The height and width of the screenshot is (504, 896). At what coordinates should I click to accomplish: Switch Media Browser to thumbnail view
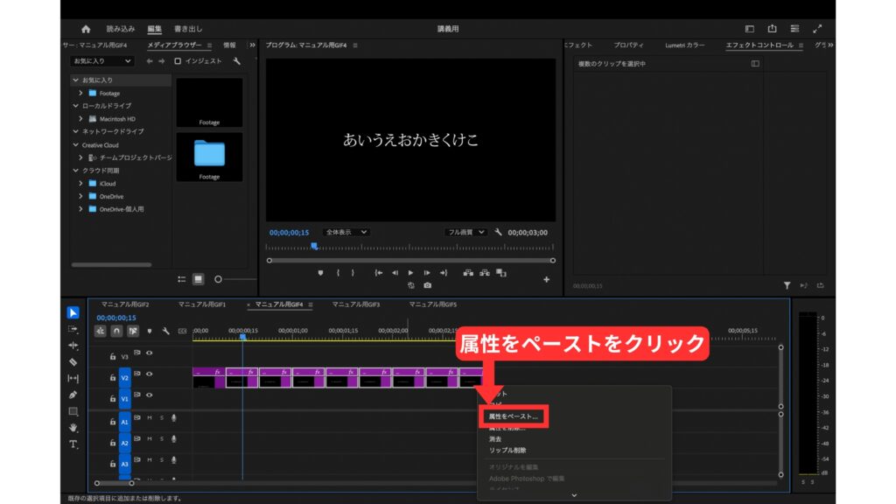(199, 279)
